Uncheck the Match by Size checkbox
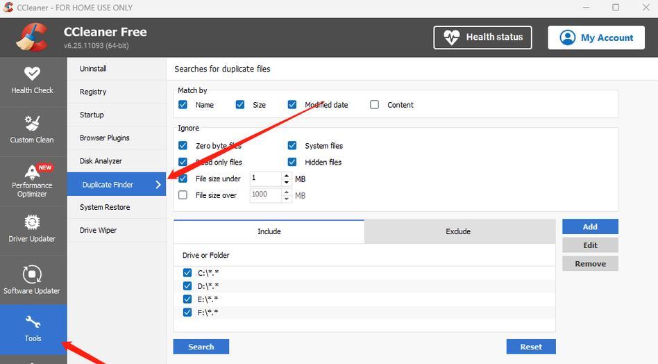 pos(240,104)
